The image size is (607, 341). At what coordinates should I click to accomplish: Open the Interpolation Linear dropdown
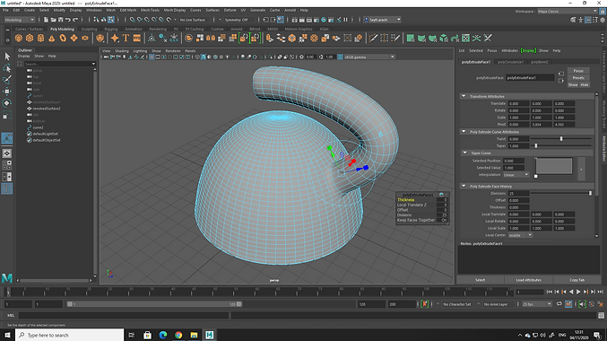[516, 175]
